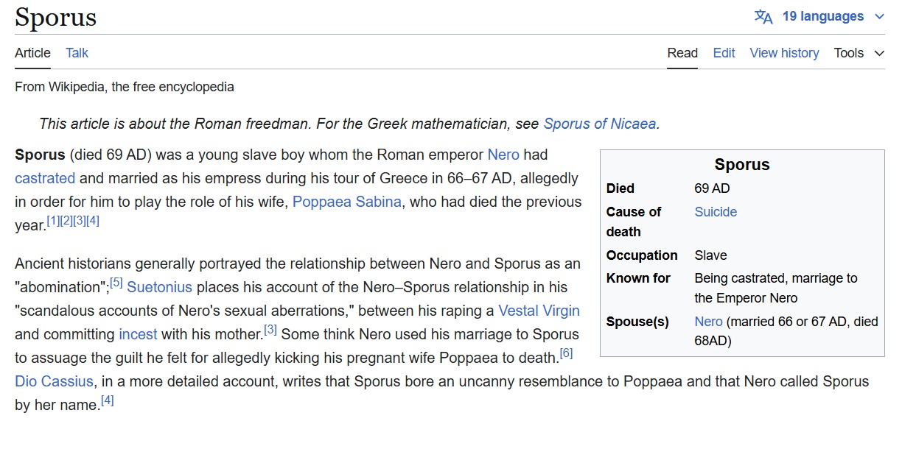Open the Poppaea Sabina article link
This screenshot has height=449, width=902.
[x=347, y=202]
